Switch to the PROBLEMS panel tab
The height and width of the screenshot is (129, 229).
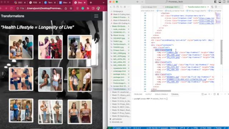point(138,94)
